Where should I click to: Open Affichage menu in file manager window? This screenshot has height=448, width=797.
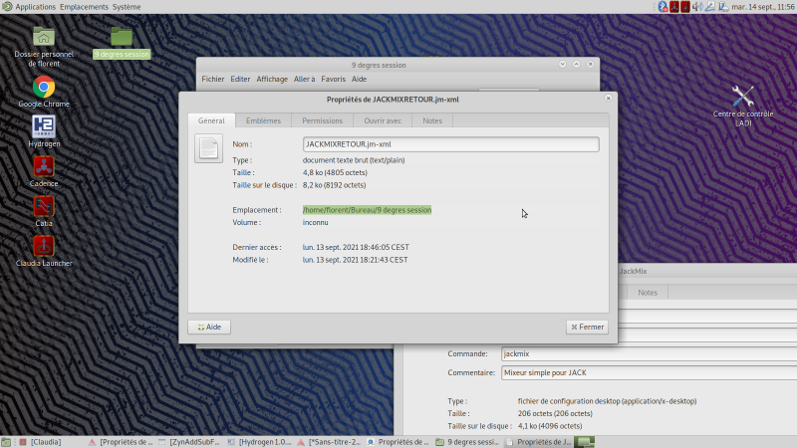click(272, 79)
